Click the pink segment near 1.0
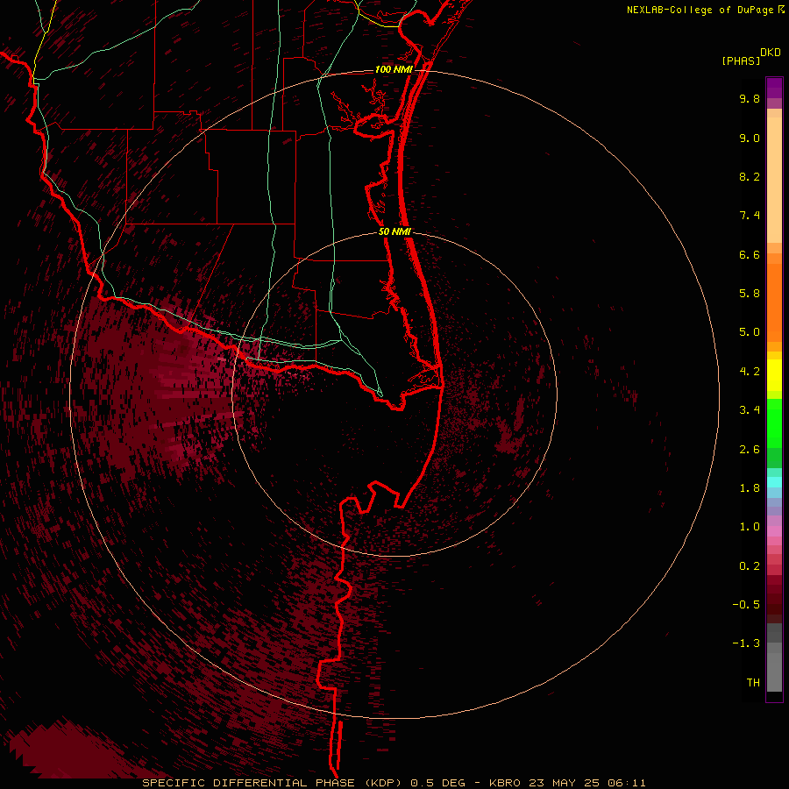 coord(774,531)
